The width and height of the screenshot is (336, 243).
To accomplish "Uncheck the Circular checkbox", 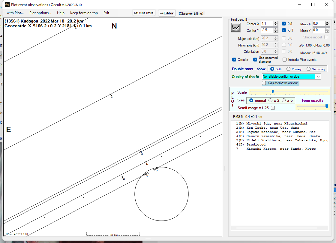I will tap(234, 60).
